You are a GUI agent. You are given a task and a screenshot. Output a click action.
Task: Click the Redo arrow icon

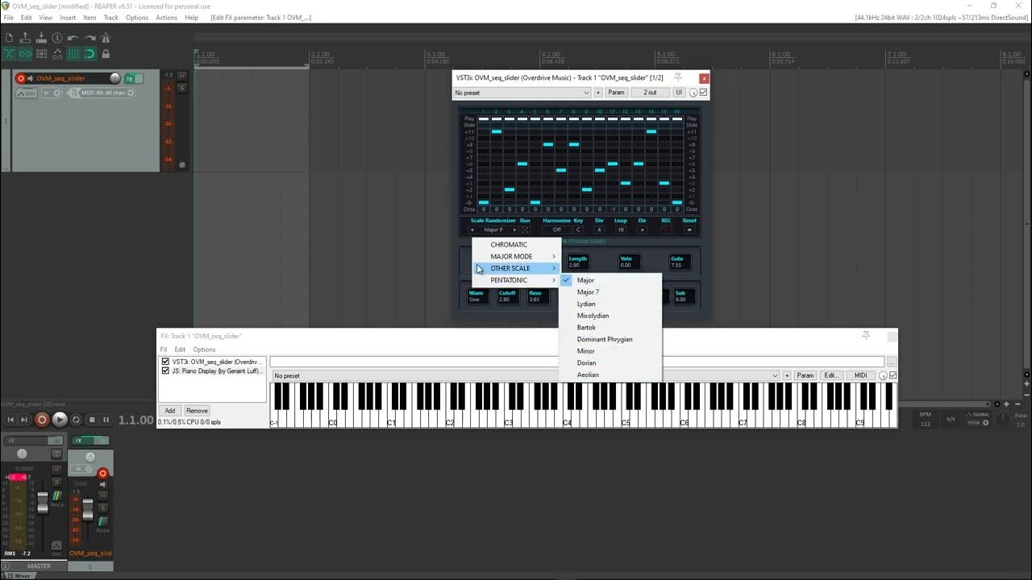89,38
